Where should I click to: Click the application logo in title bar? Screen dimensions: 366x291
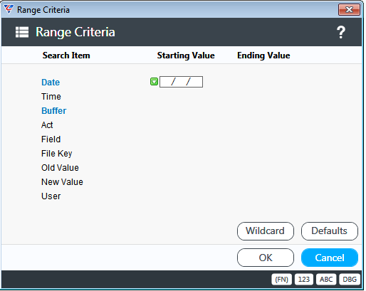[9, 9]
